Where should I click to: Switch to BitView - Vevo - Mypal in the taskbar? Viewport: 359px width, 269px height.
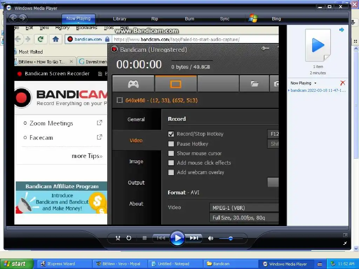click(x=120, y=264)
